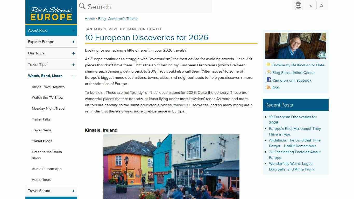Click the RSS feed icon
354x199 pixels.
[x=268, y=88]
